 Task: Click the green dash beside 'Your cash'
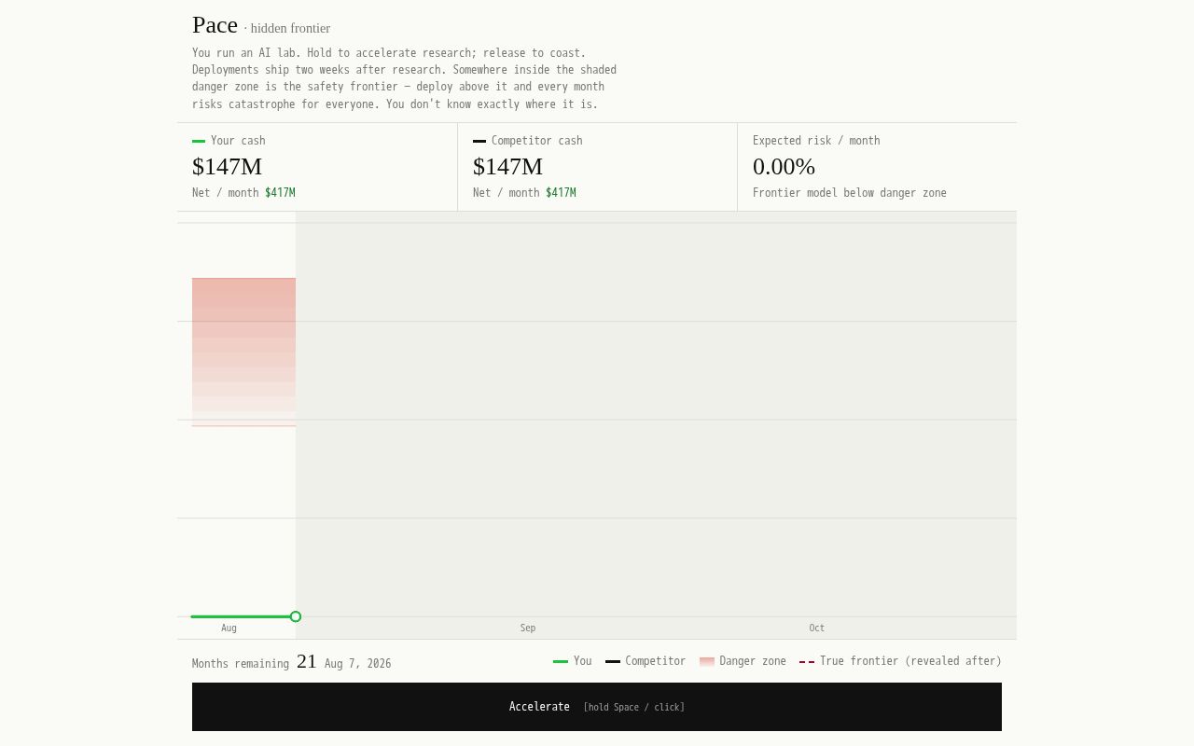[x=199, y=141]
